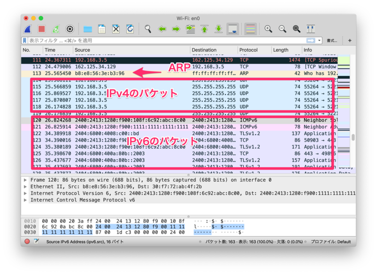This screenshot has width=377, height=274.
Task: Toggle auto-scroll during live capture
Action: [x=233, y=29]
